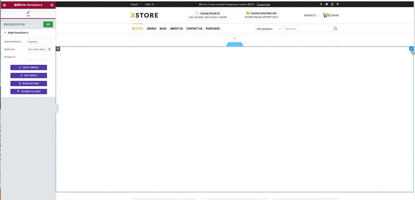Go to the HOME menu item
Image resolution: width=415 pixels, height=200 pixels.
(x=137, y=28)
